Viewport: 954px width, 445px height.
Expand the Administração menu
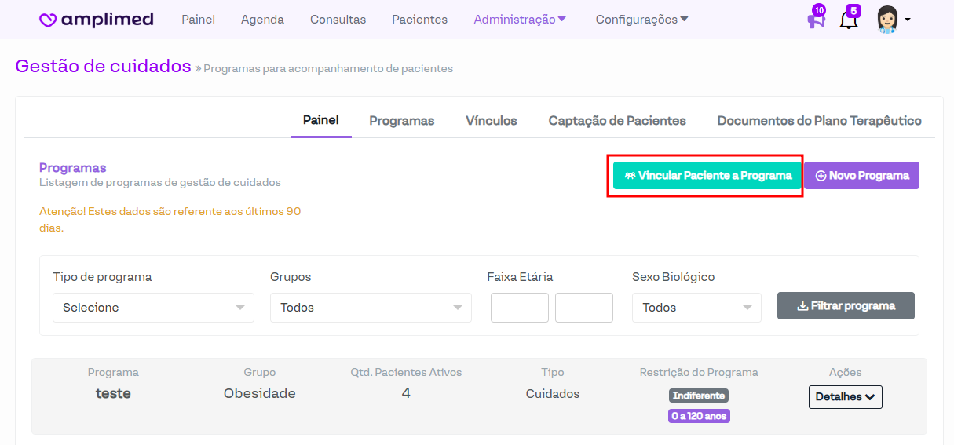pyautogui.click(x=520, y=20)
